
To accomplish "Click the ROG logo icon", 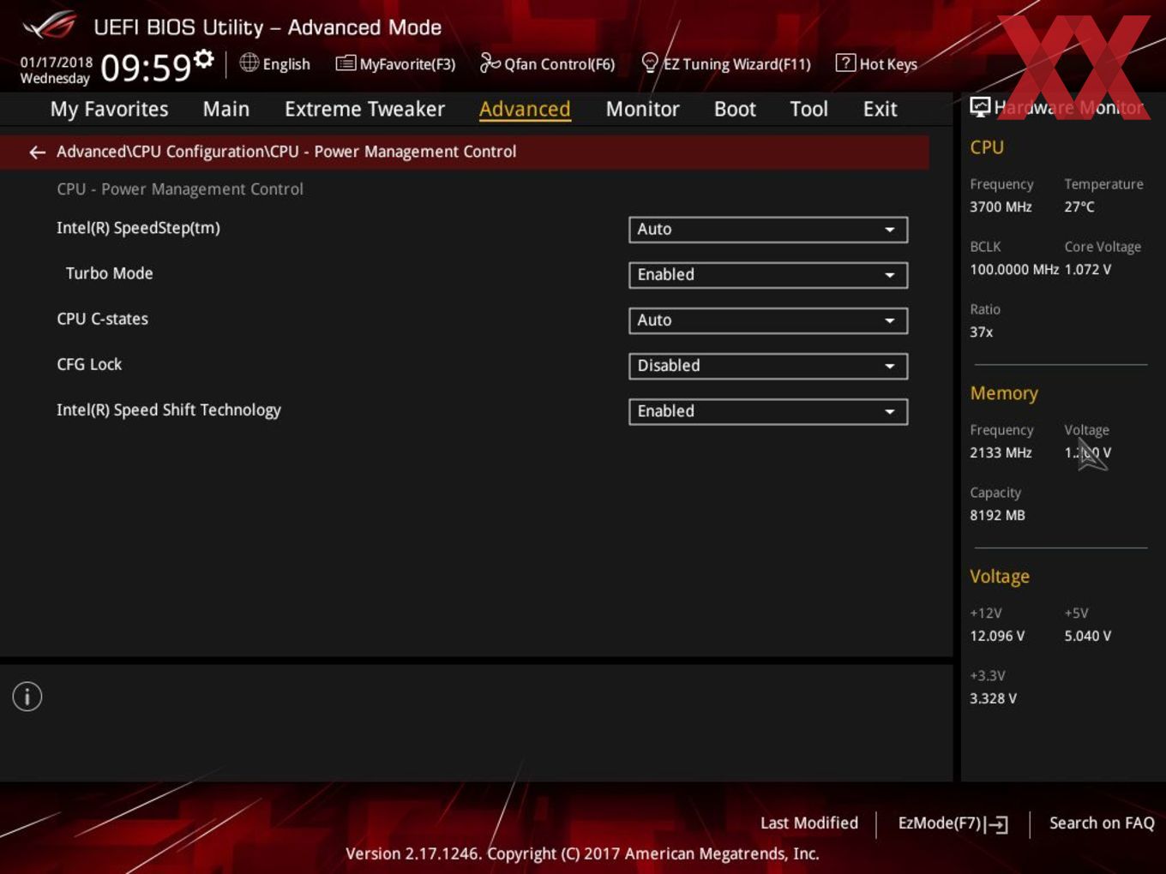I will click(x=50, y=26).
